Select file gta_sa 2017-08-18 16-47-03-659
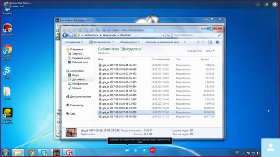Image resolution: width=280 pixels, height=157 pixels. pyautogui.click(x=156, y=108)
